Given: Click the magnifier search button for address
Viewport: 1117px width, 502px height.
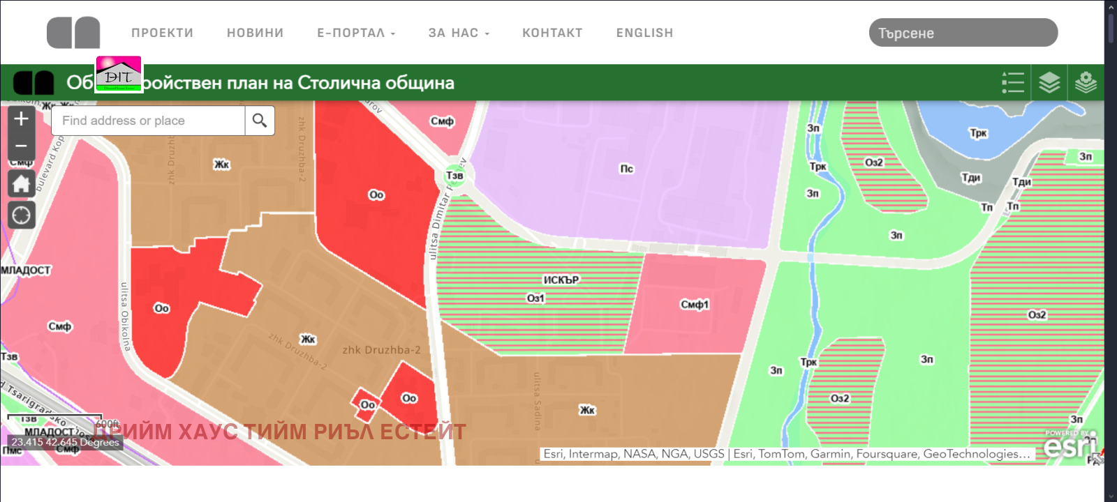Looking at the screenshot, I should coord(260,121).
